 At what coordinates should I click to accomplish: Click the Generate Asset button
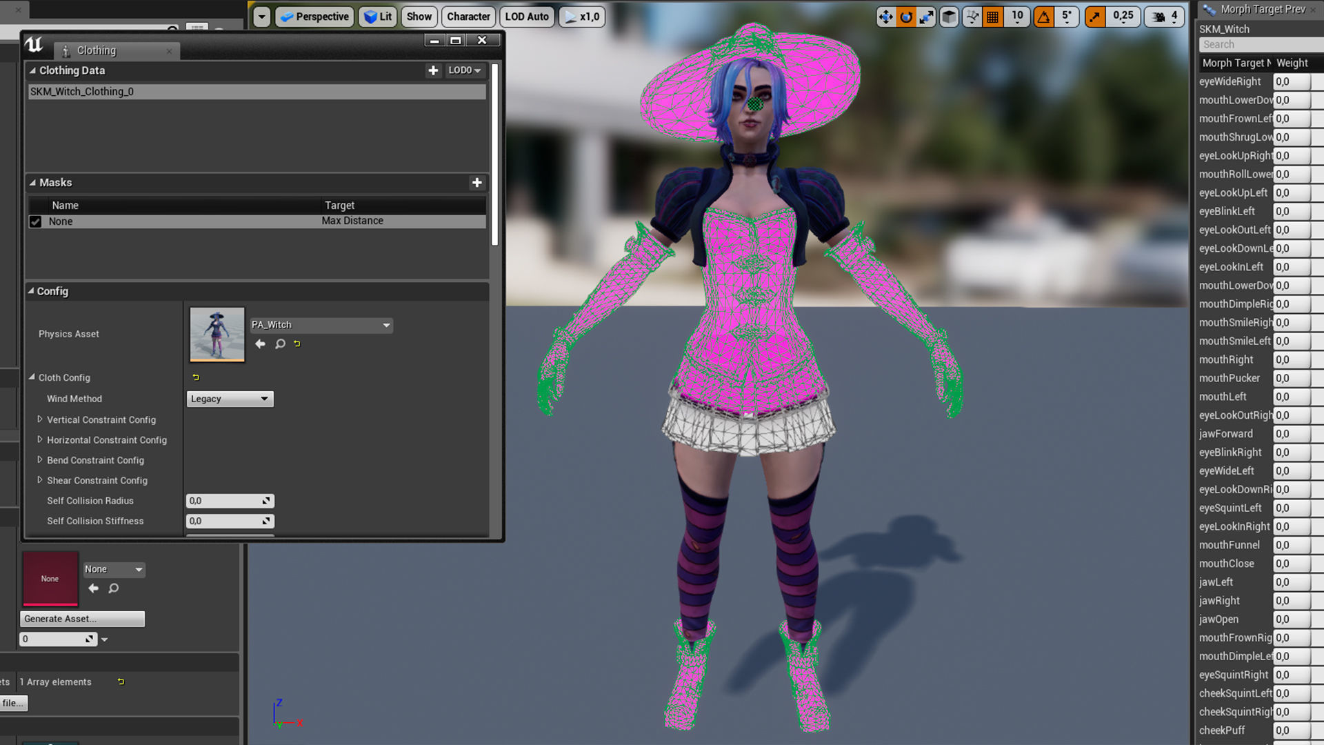(83, 619)
